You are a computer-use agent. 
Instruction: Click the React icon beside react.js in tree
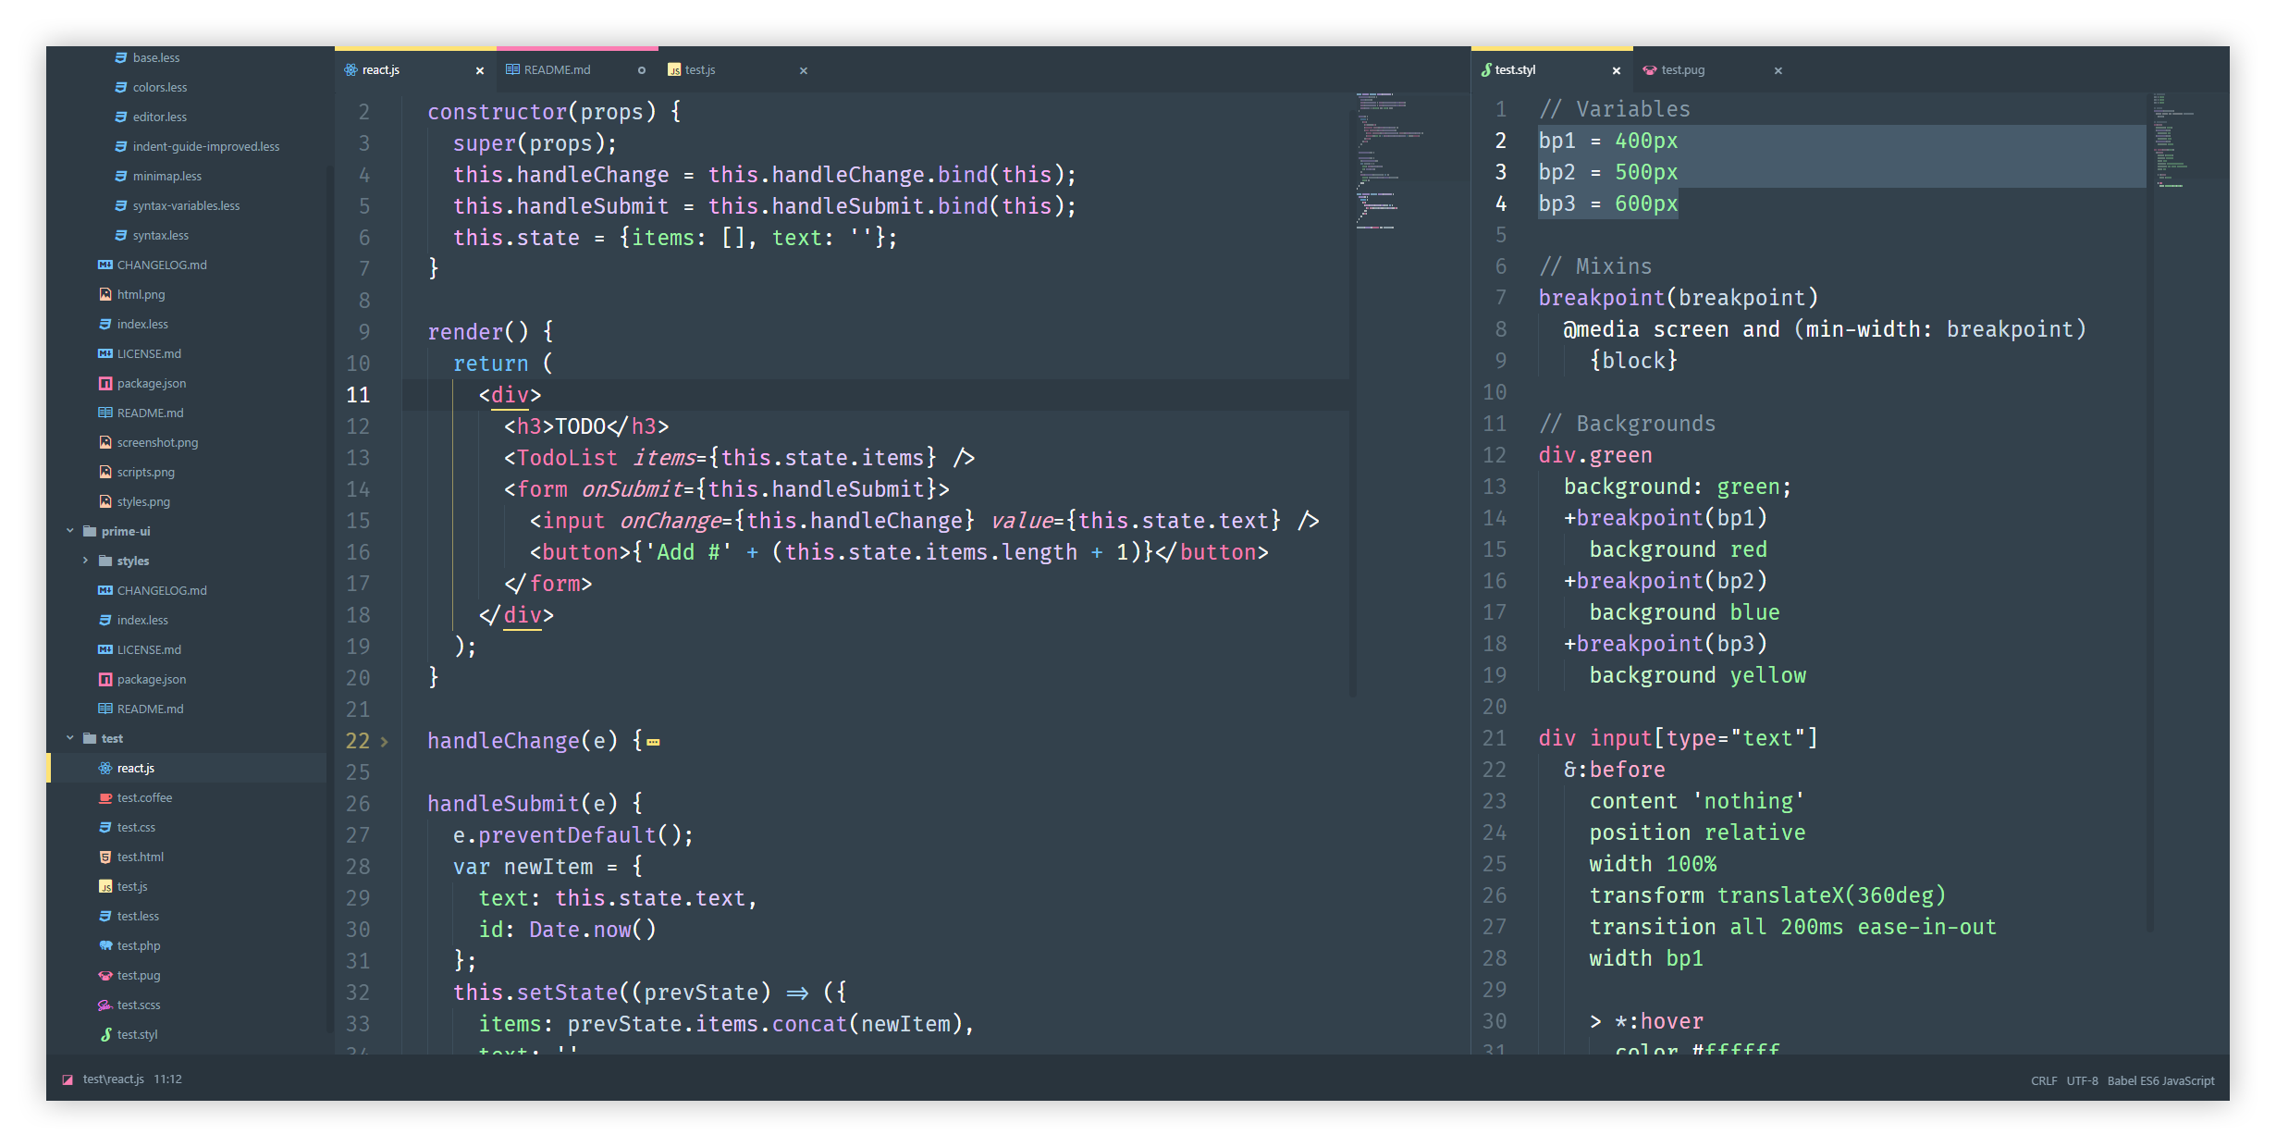[x=105, y=768]
